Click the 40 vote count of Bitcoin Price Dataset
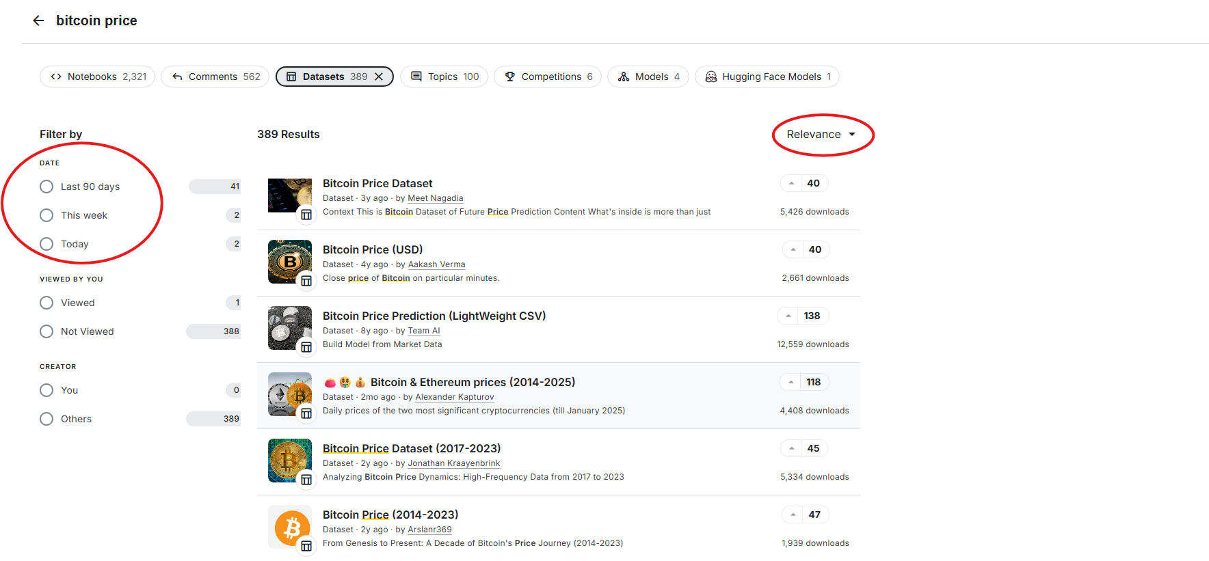This screenshot has height=561, width=1209. click(814, 183)
